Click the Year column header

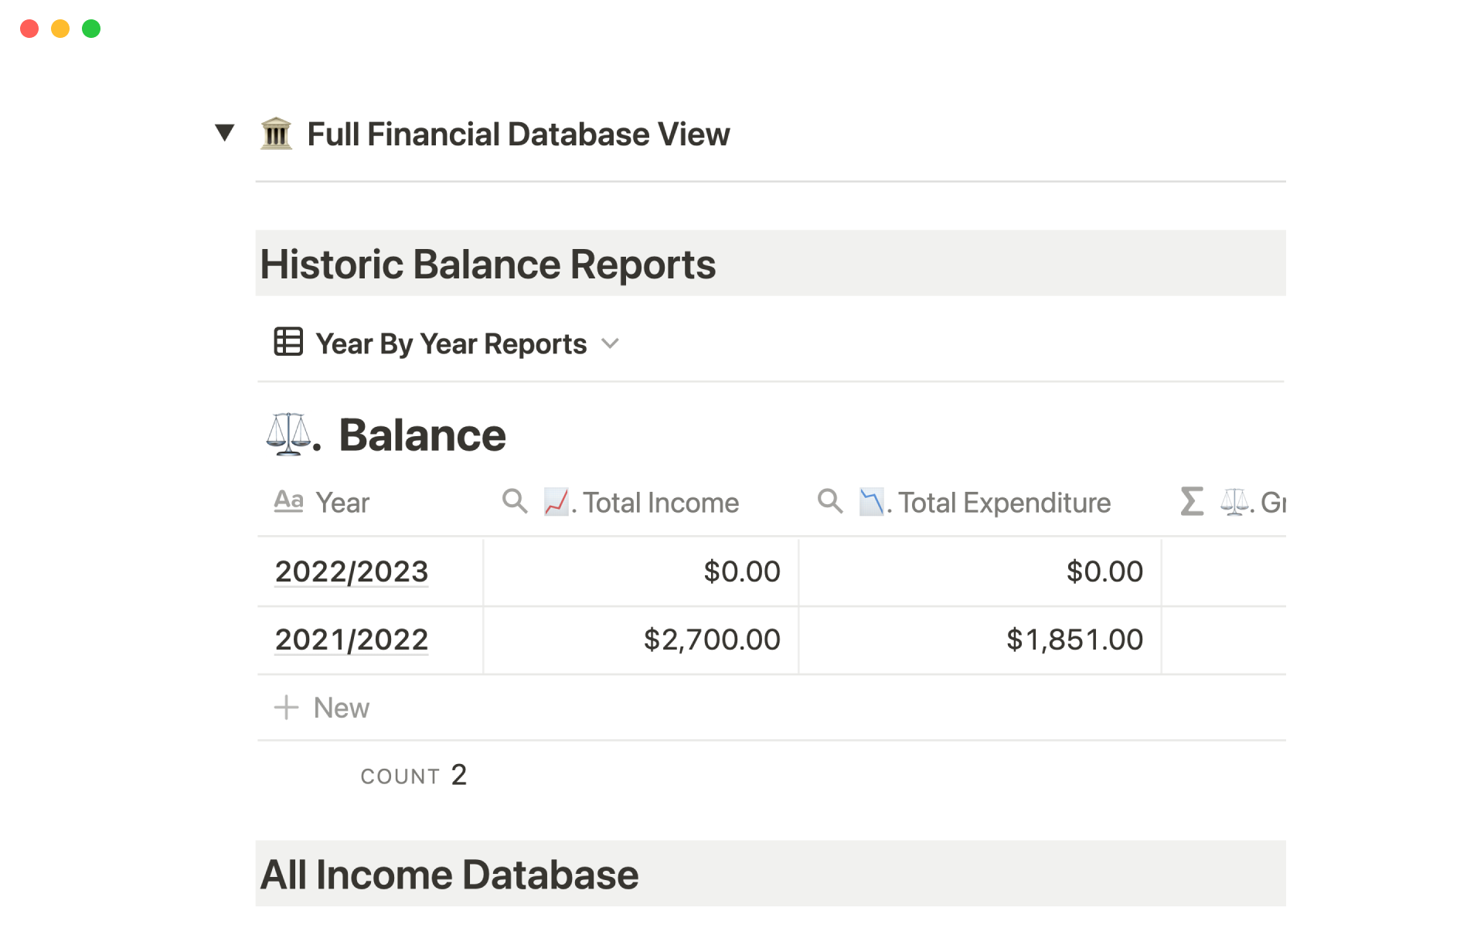(342, 503)
